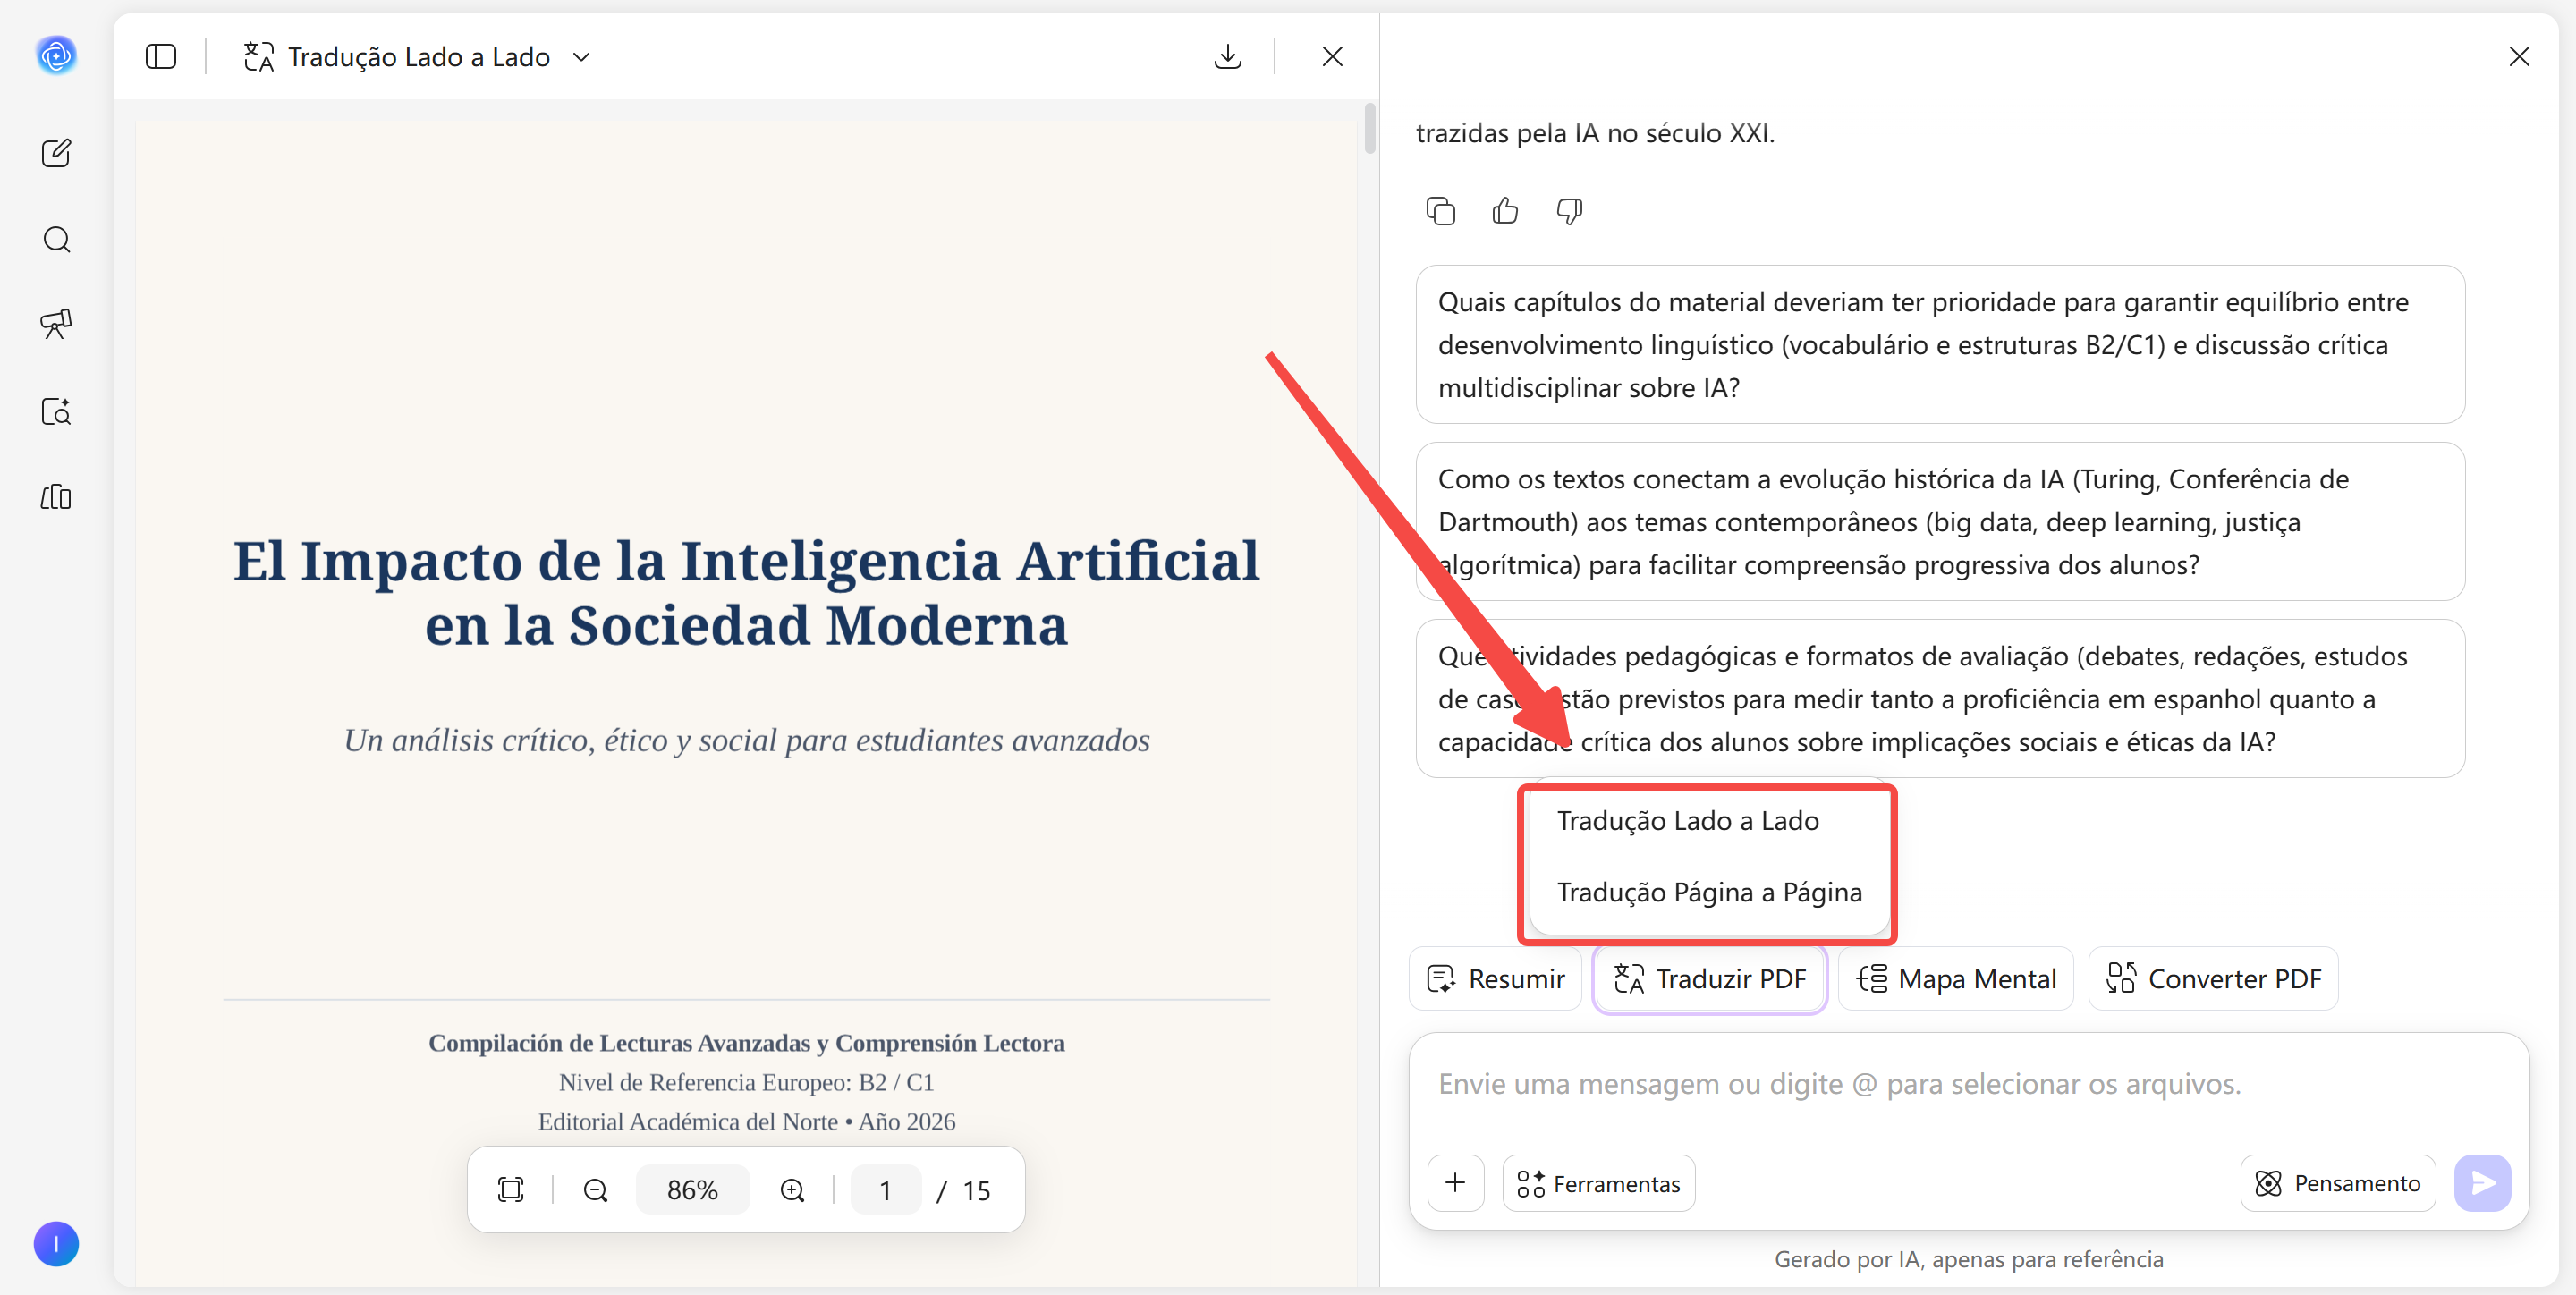Toggle the document sidebar panel icon
Screen dimensions: 2576x1295
(161, 57)
